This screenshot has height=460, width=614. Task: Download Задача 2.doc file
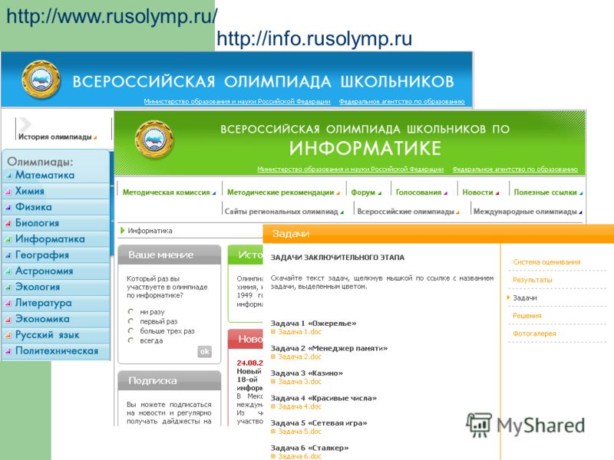299,356
